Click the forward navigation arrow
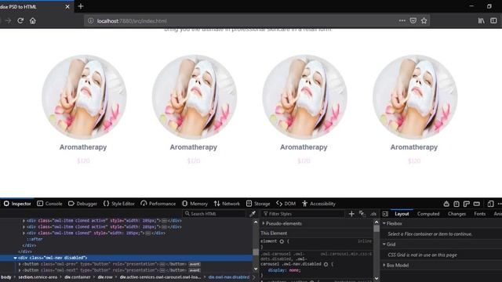The height and width of the screenshot is (282, 502). [8, 21]
